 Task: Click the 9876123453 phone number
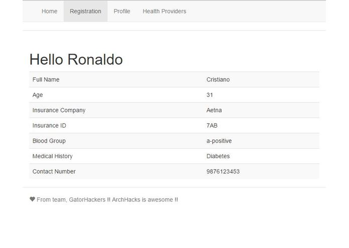(223, 172)
